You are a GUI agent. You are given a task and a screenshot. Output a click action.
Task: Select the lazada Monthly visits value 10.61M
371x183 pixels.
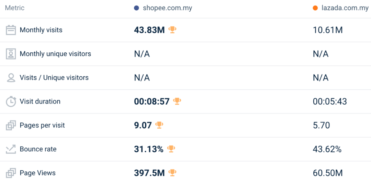tap(328, 30)
